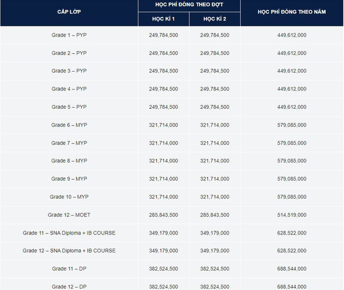Click the HỌC PHÍ ĐÓNG THEO NĂM header

(x=292, y=12)
